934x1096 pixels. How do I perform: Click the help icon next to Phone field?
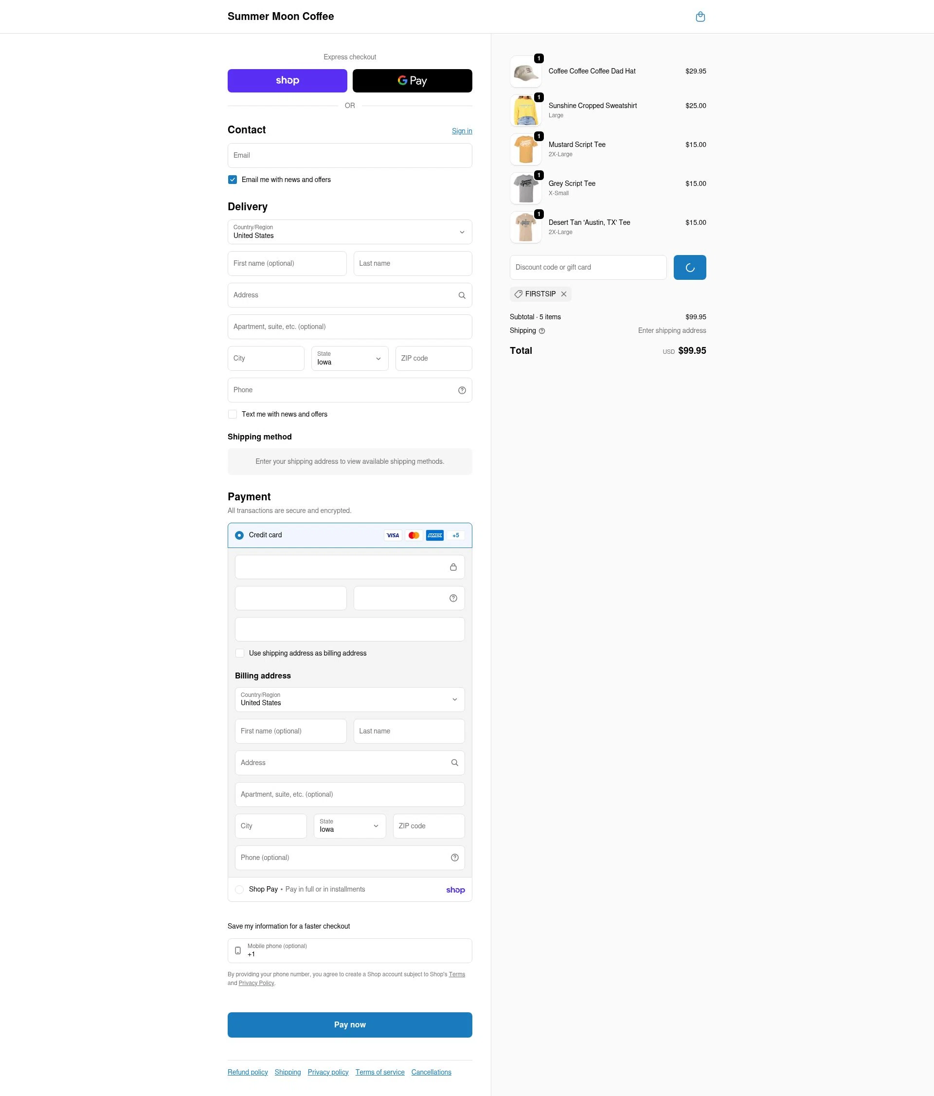click(462, 390)
